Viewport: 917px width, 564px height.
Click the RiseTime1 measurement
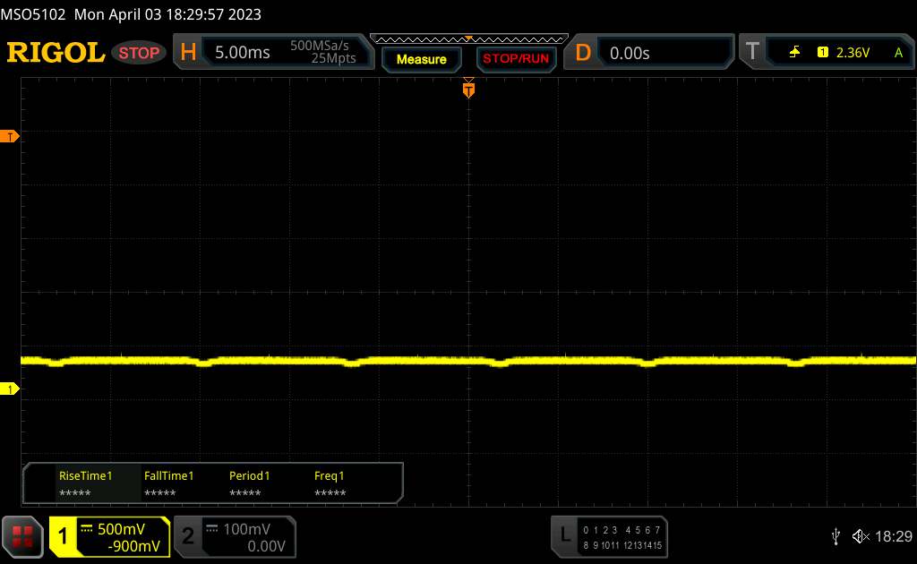(x=85, y=483)
